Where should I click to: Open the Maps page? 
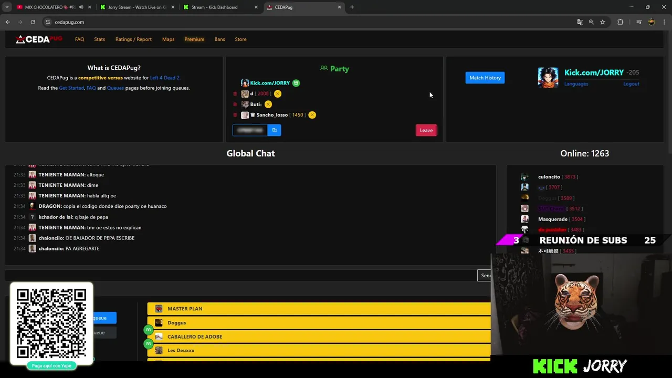point(169,39)
